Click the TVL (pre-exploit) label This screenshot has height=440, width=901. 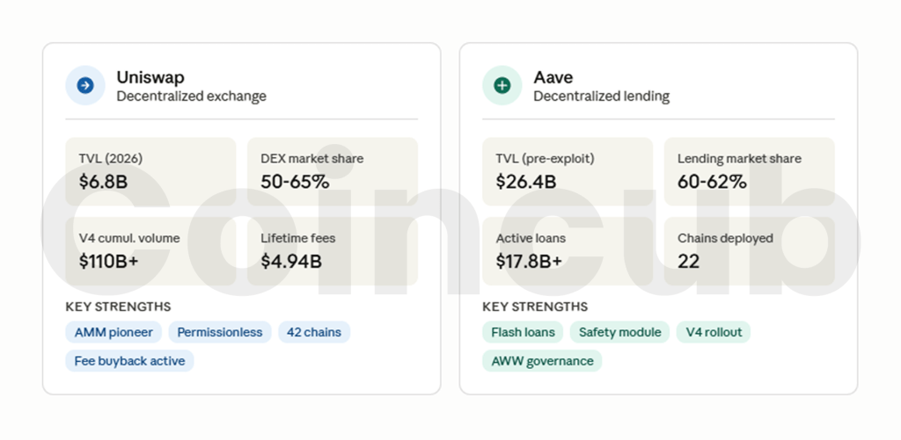[546, 158]
